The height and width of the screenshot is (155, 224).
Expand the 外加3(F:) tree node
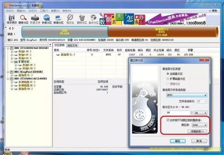[x=12, y=55]
